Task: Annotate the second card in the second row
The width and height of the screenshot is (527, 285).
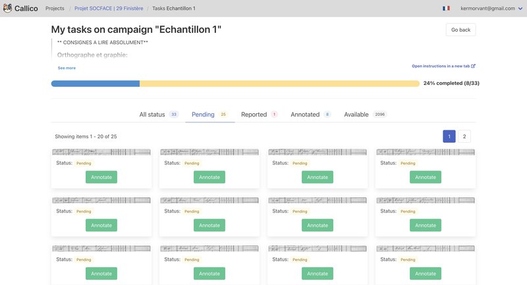Action: click(209, 225)
